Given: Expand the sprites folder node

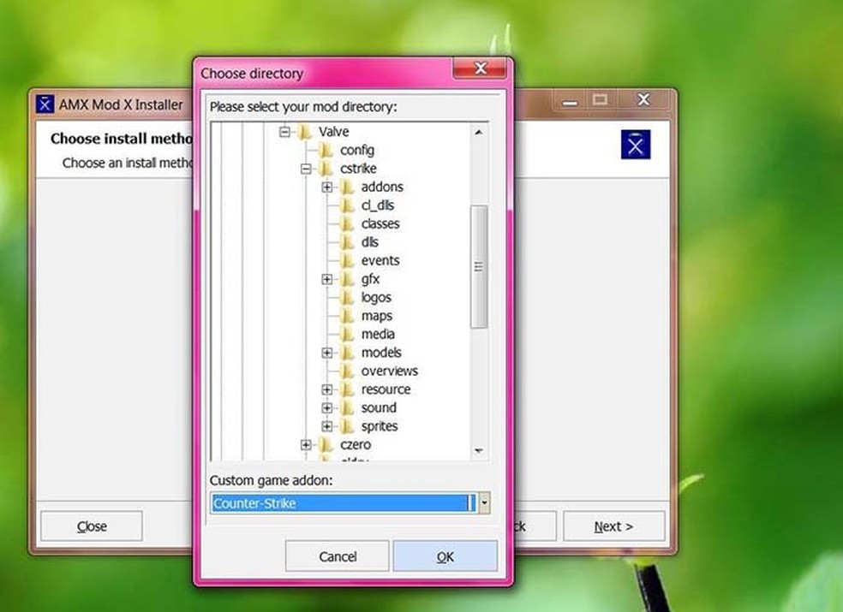Looking at the screenshot, I should 327,426.
